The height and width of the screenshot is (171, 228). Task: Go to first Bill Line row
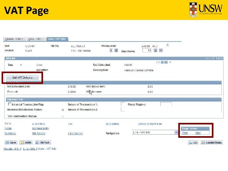158,62
